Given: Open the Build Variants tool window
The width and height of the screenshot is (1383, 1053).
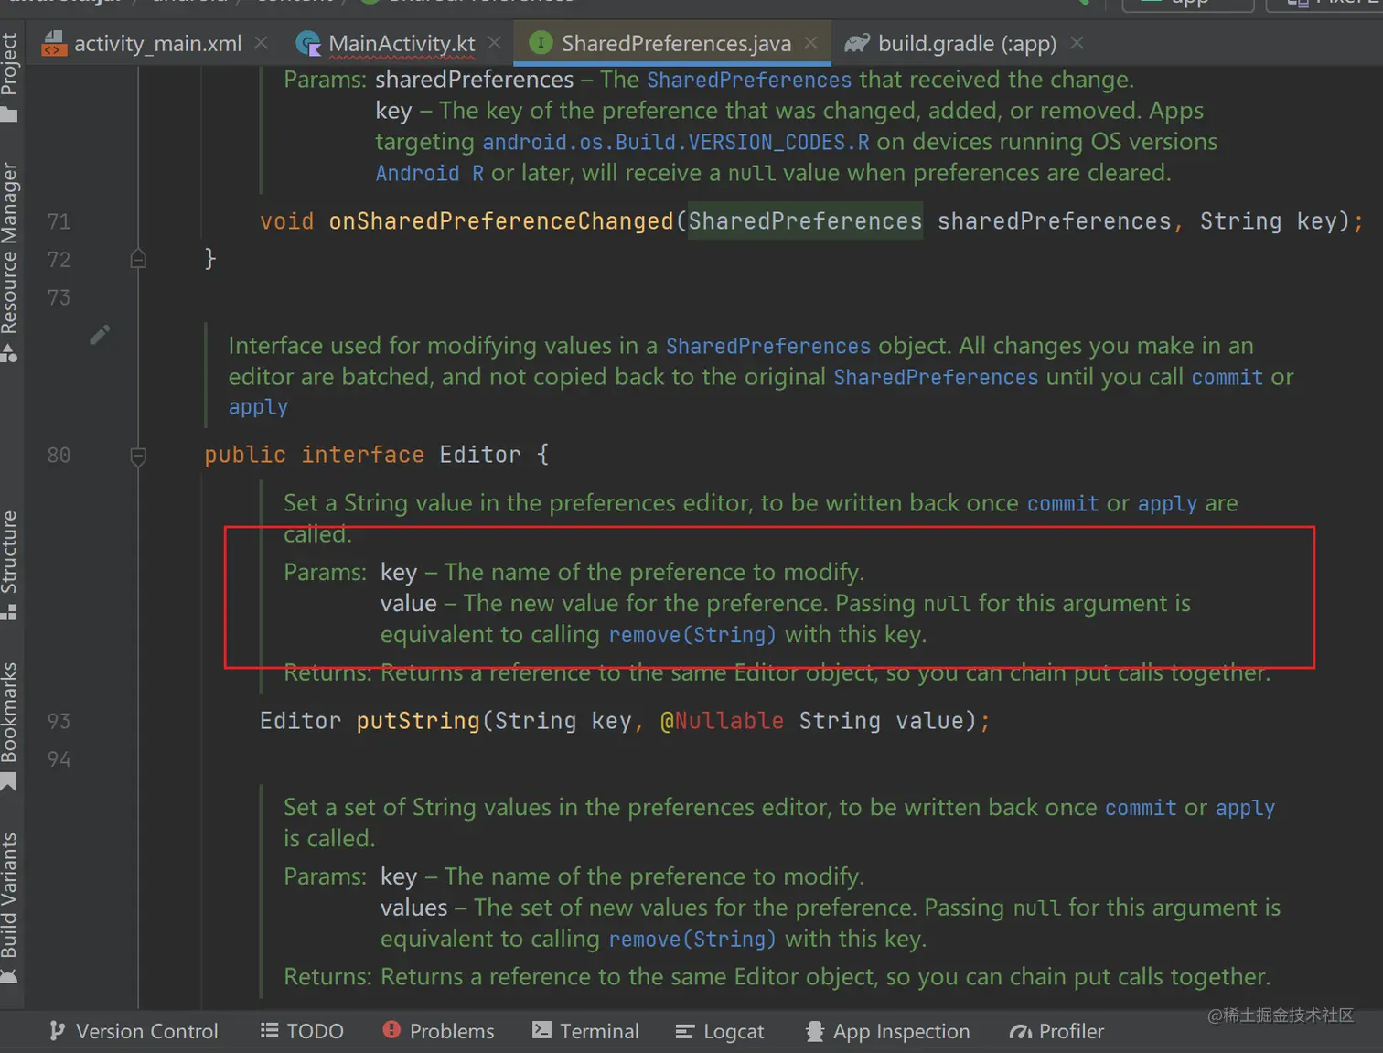Looking at the screenshot, I should click(10, 907).
